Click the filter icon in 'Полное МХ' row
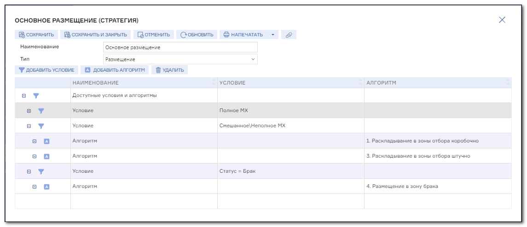Screen dimensions: 527x227 tap(41, 110)
